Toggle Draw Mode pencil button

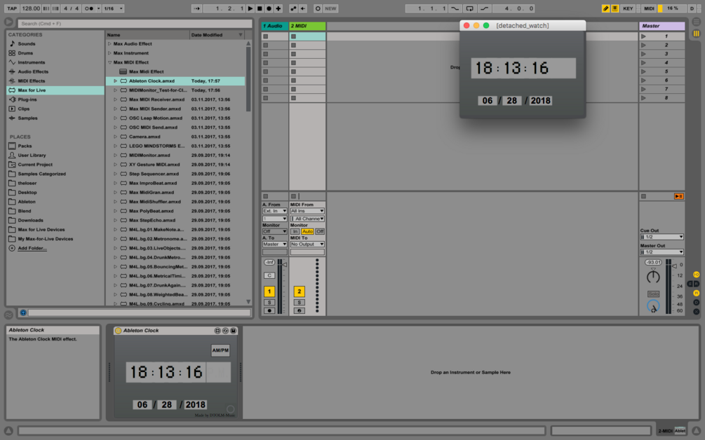pyautogui.click(x=605, y=8)
